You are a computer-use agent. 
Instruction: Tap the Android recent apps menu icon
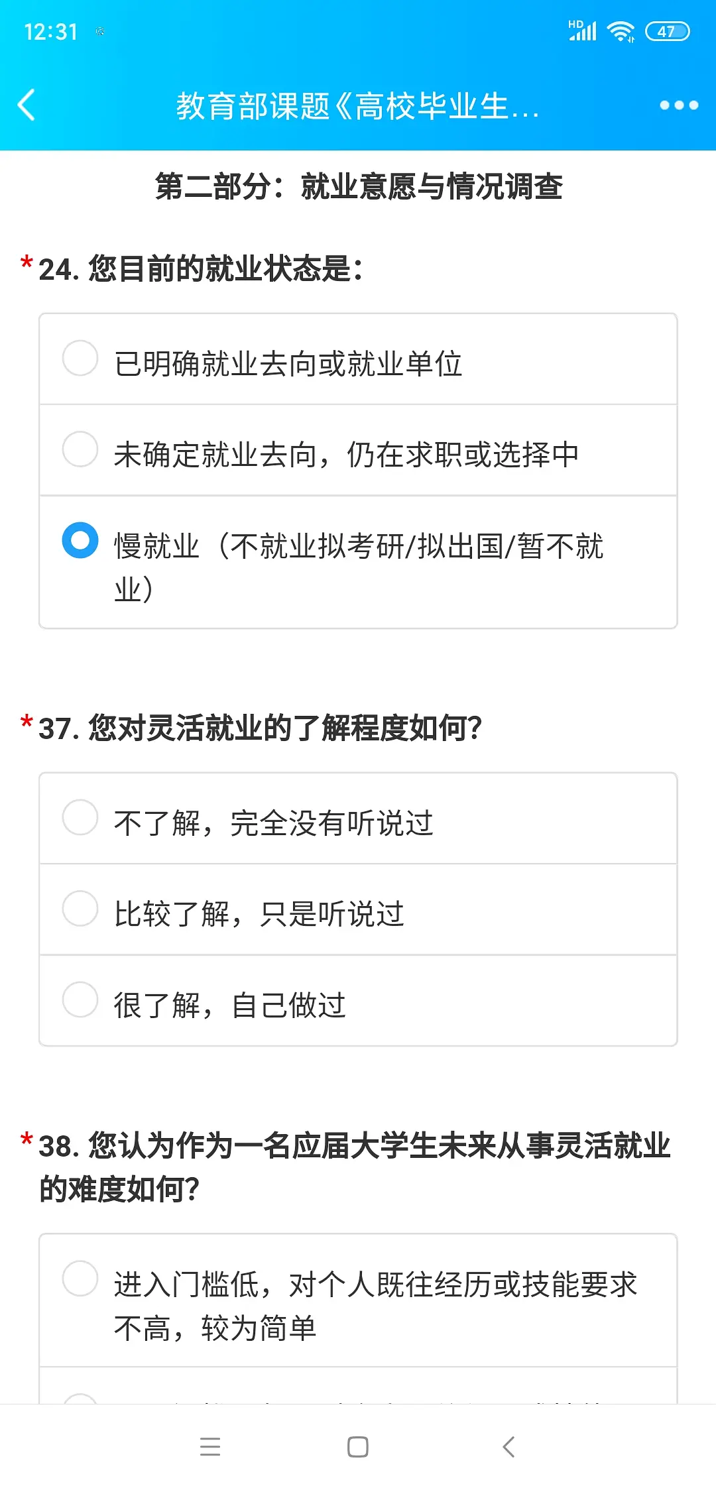click(x=209, y=1446)
